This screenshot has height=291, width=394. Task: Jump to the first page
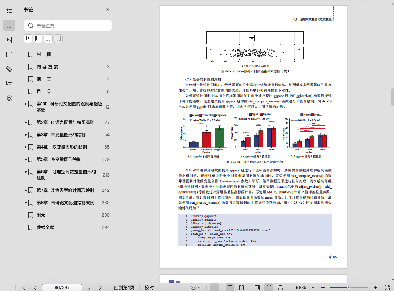(x=23, y=287)
